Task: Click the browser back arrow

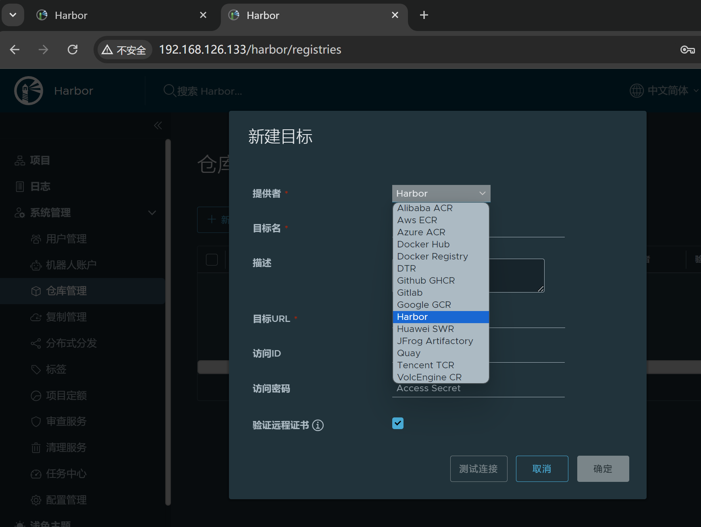Action: pyautogui.click(x=15, y=50)
